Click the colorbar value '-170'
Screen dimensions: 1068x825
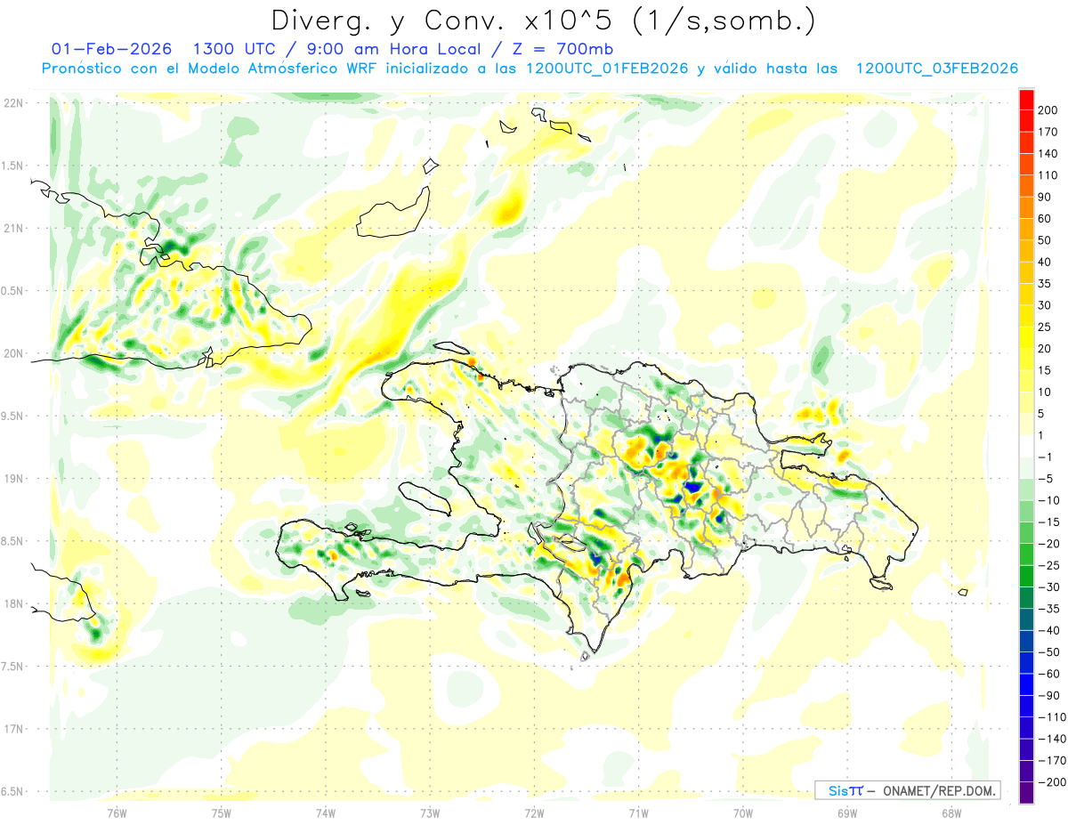coord(1052,760)
